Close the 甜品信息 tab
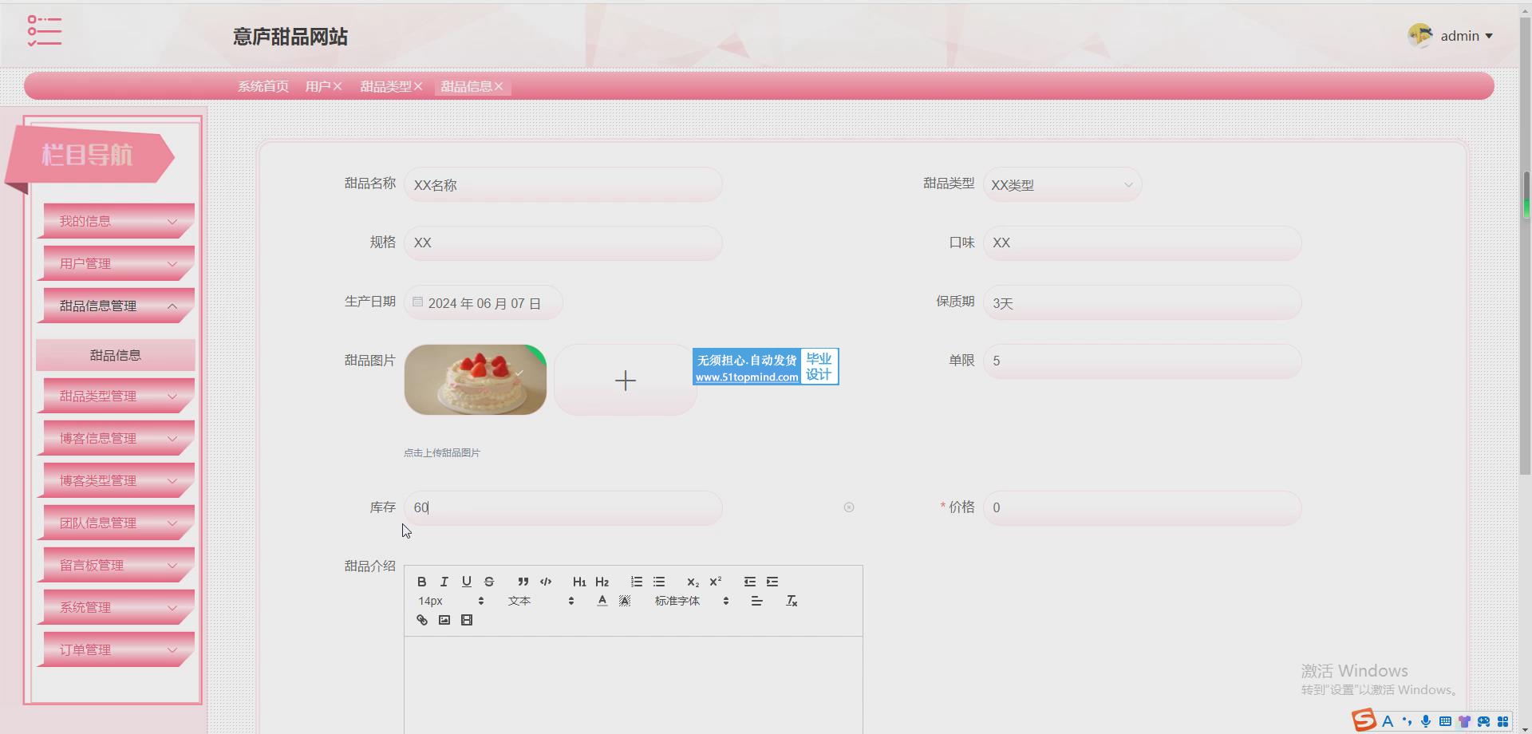This screenshot has height=734, width=1532. coord(499,86)
